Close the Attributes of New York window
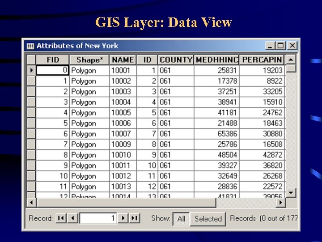 [292, 45]
